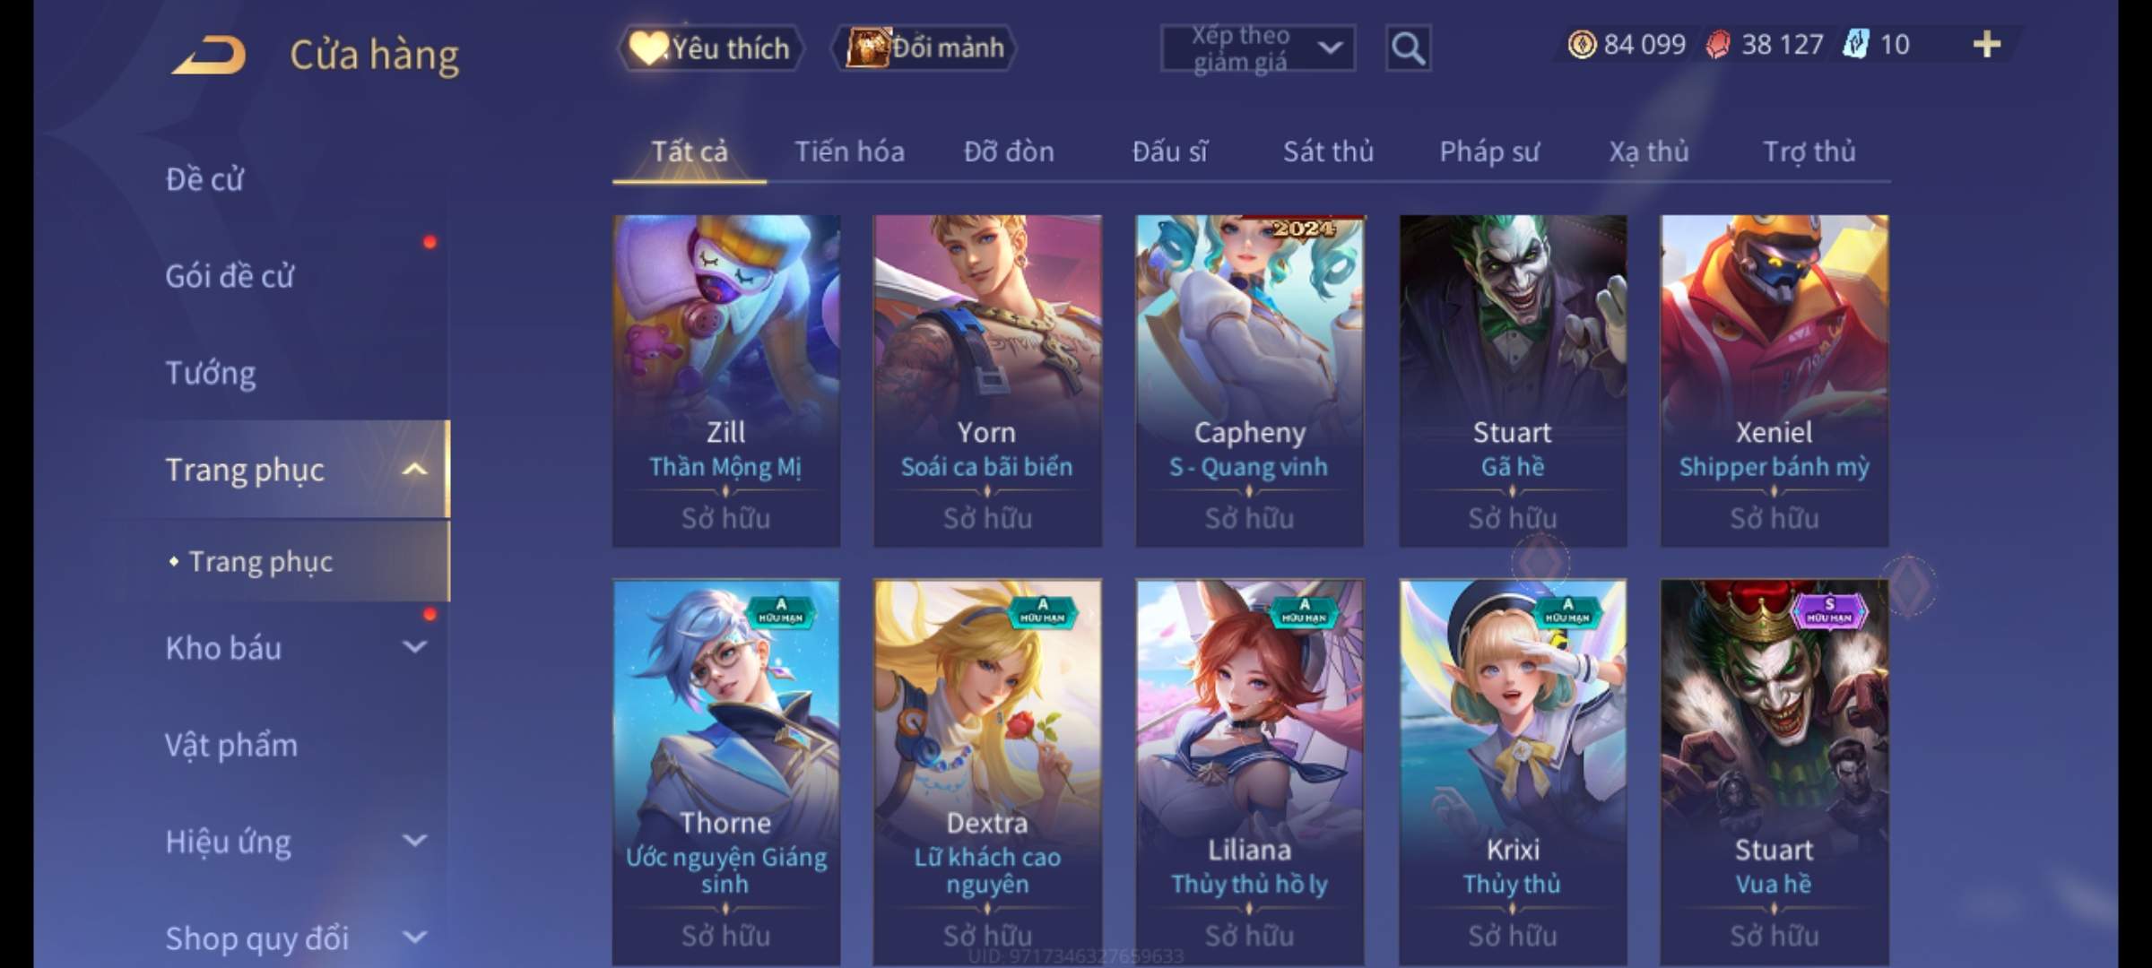
Task: Click the red ruby currency icon
Action: coord(1718,44)
